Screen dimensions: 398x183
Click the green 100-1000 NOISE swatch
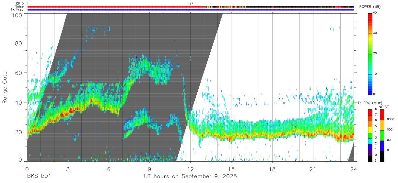click(382, 136)
